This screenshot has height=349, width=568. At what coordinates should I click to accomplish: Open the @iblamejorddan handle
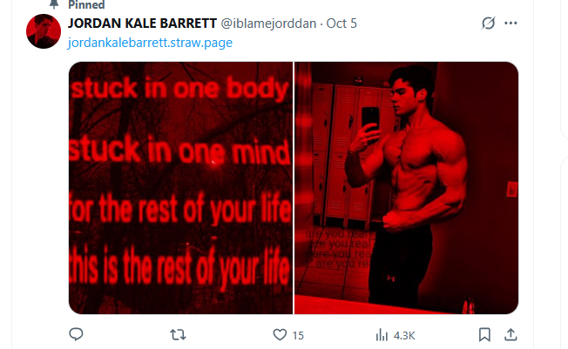[268, 23]
